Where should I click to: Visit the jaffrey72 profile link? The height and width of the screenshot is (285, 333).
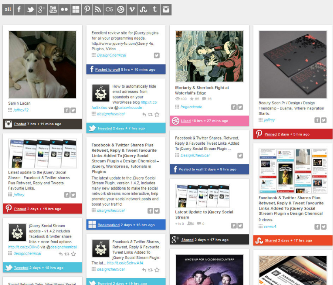click(21, 110)
